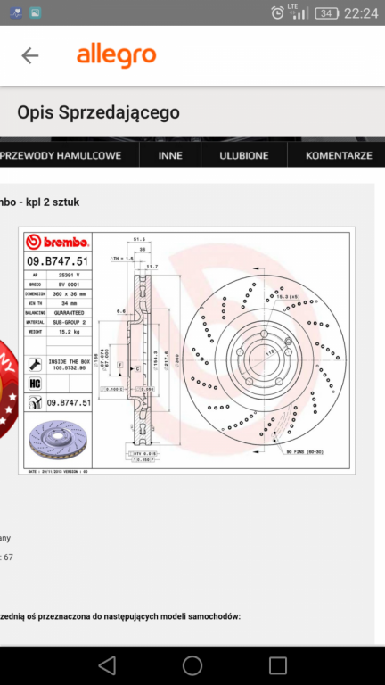The image size is (385, 685).
Task: Tap the back arrow in header
Action: click(x=29, y=55)
